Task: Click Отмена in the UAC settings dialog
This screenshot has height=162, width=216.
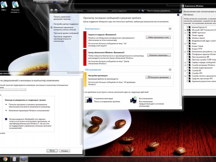Action: pyautogui.click(x=65, y=151)
